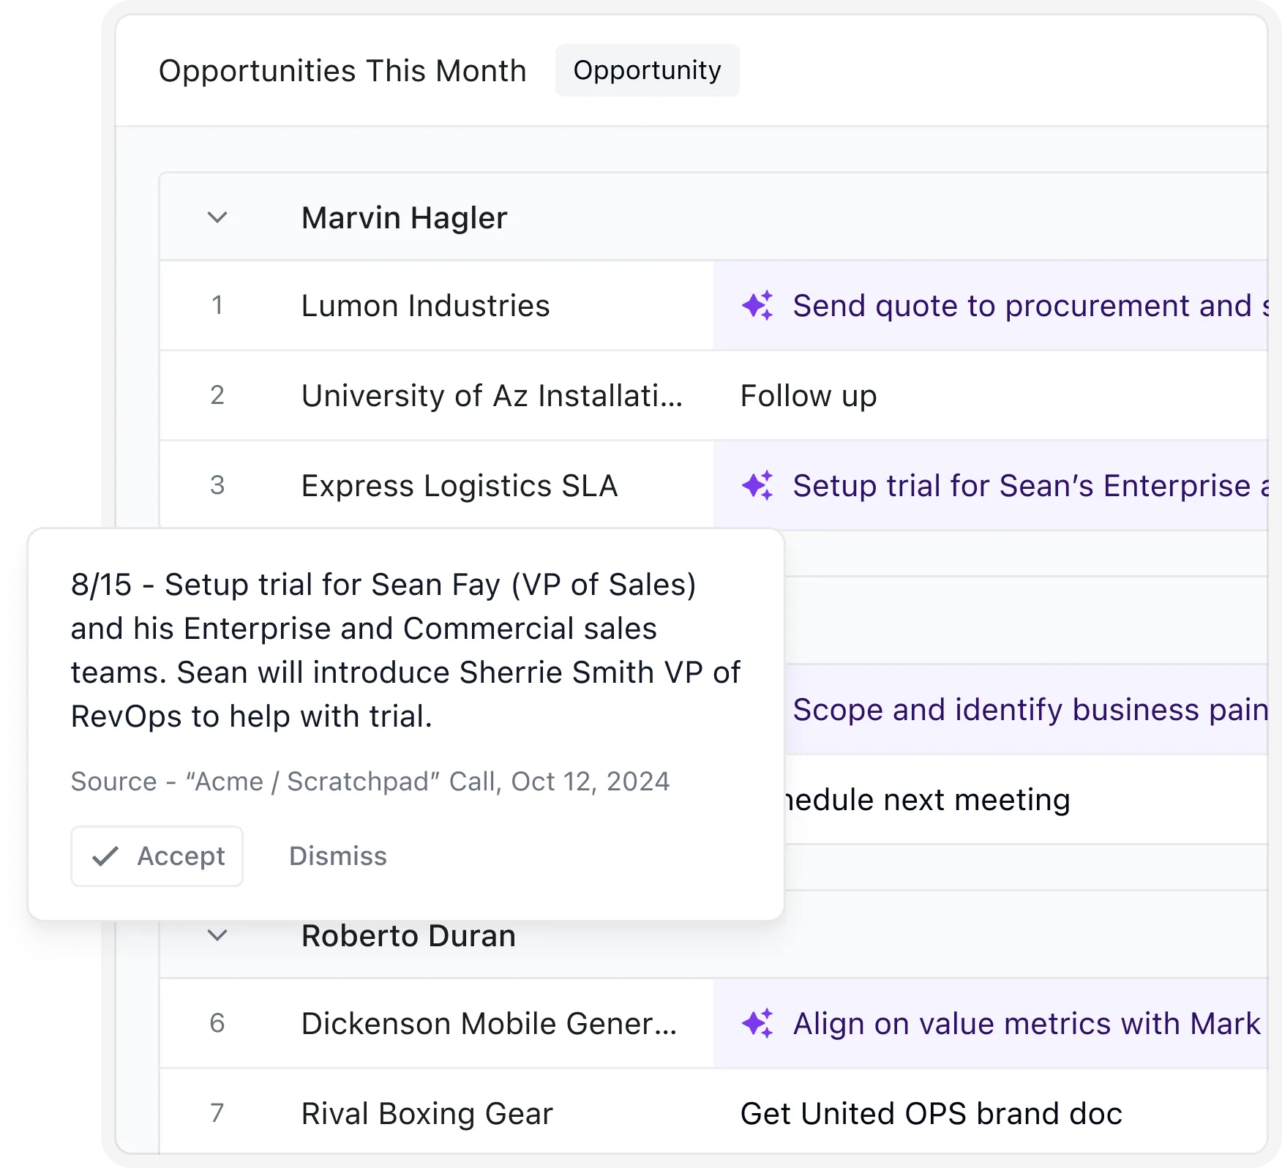Select row number 1
1282x1168 pixels.
[217, 306]
